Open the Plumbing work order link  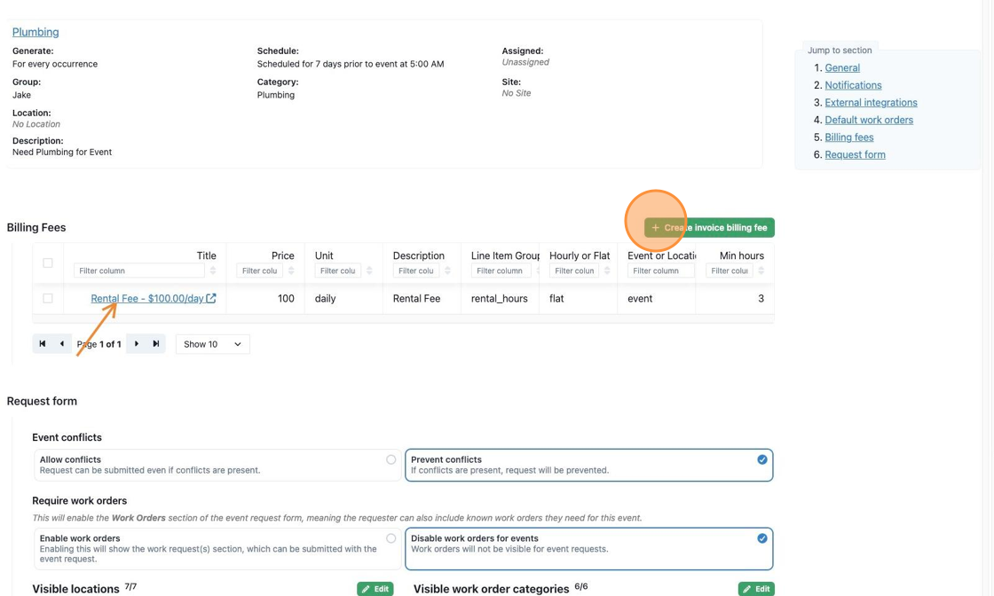point(35,32)
